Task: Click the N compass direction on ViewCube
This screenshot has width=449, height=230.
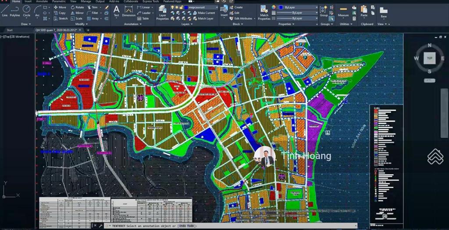Action: [x=430, y=45]
